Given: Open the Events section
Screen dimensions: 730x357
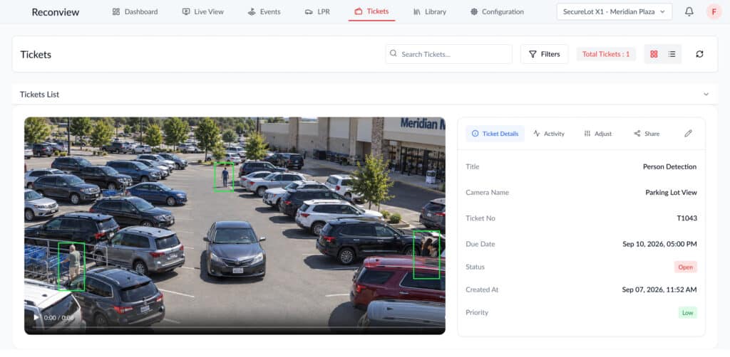Looking at the screenshot, I should 264,11.
